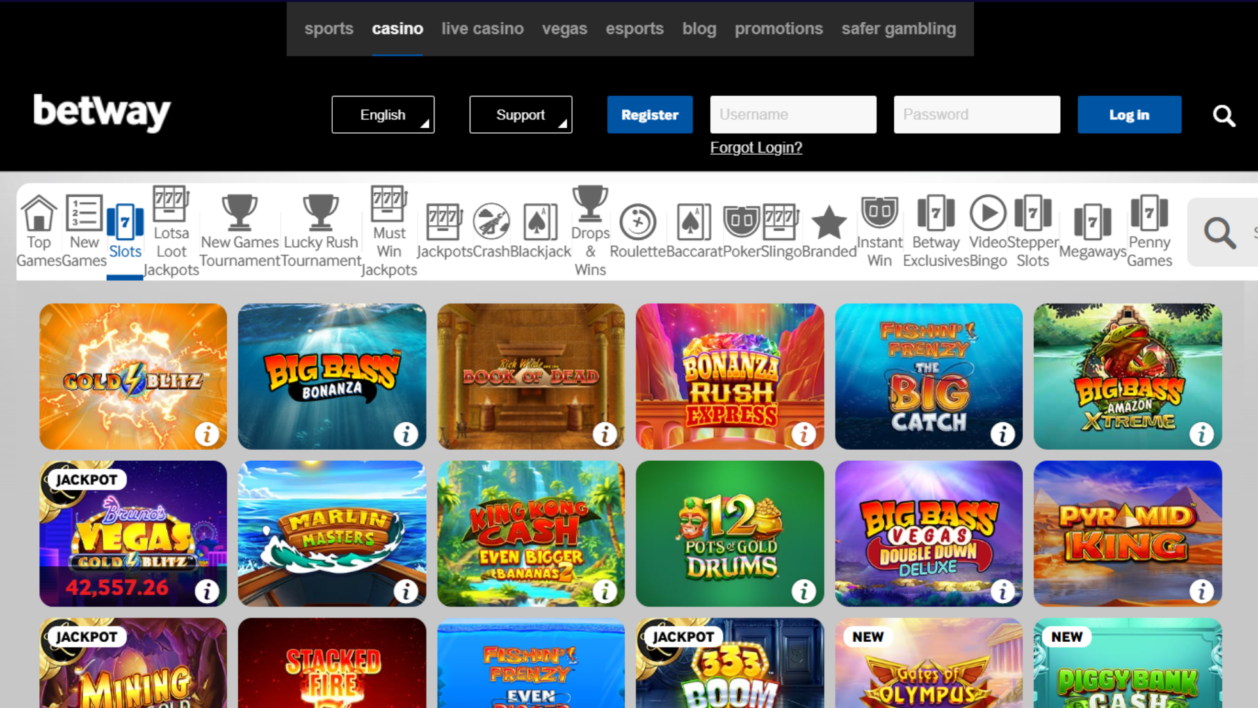
Task: Open the Roulette wheel category
Action: [638, 222]
